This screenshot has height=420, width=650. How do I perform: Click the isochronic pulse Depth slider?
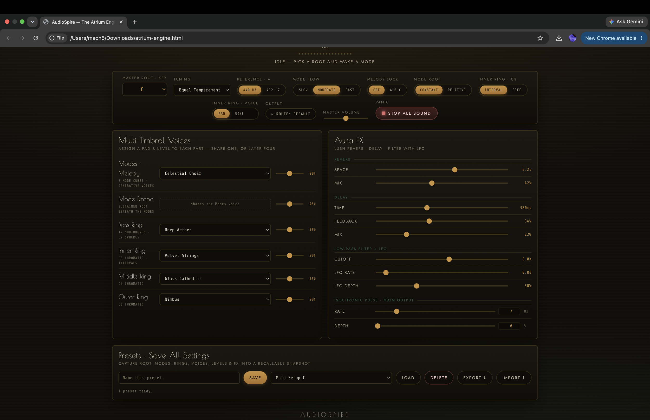coord(435,326)
